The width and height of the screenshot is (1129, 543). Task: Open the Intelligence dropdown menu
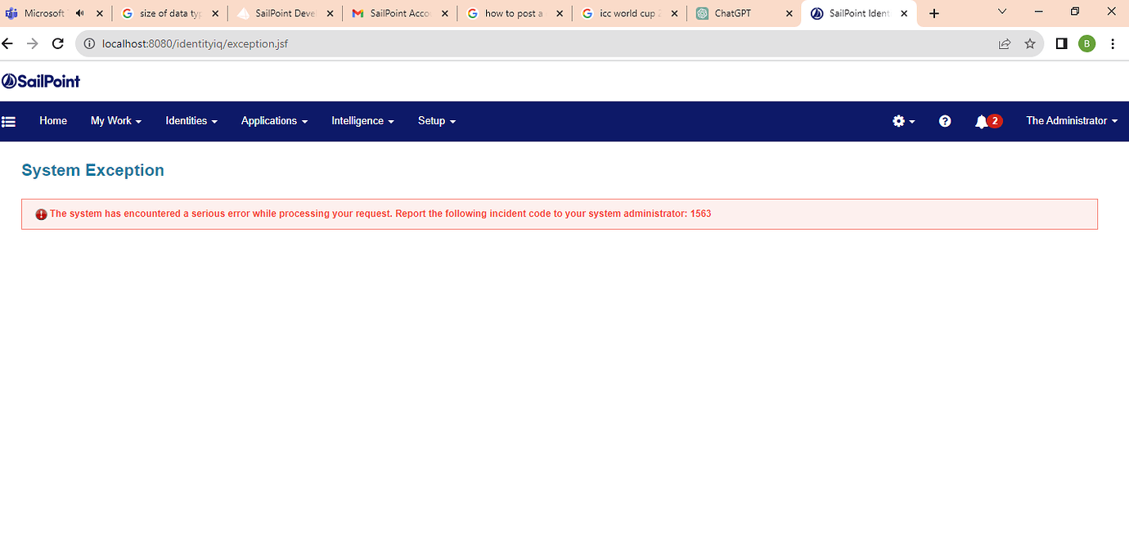tap(362, 121)
